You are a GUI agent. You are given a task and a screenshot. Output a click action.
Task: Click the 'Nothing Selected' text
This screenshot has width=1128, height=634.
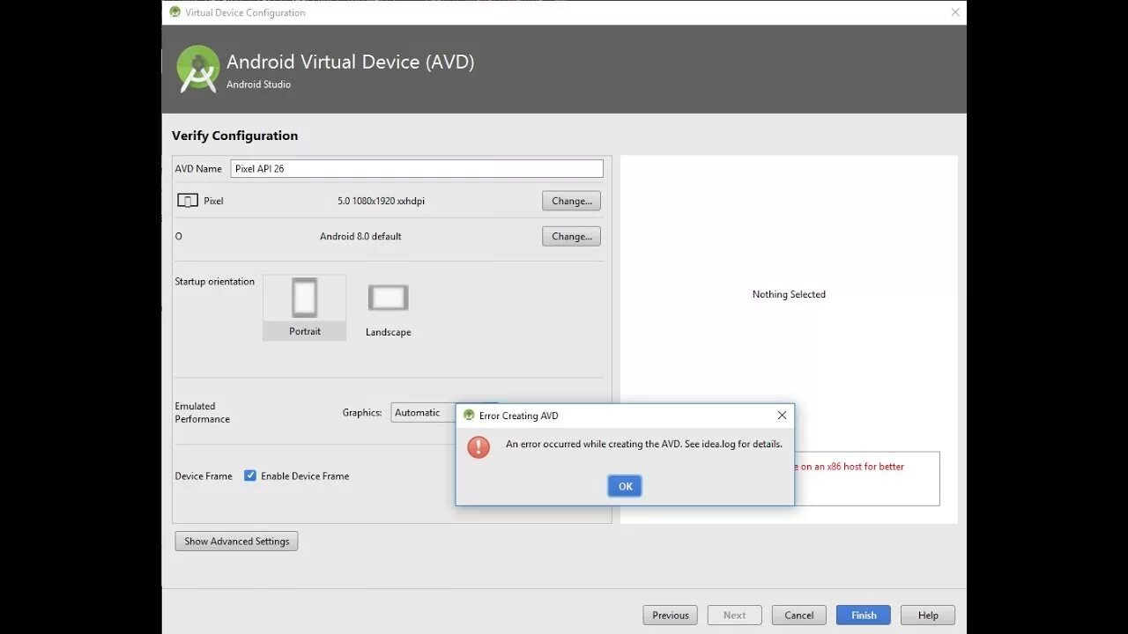pyautogui.click(x=789, y=294)
